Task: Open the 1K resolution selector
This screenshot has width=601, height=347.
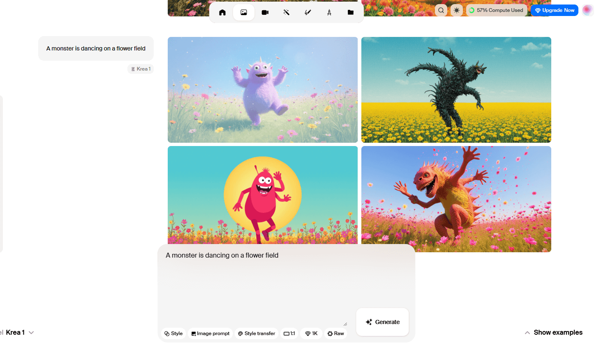Action: [312, 333]
